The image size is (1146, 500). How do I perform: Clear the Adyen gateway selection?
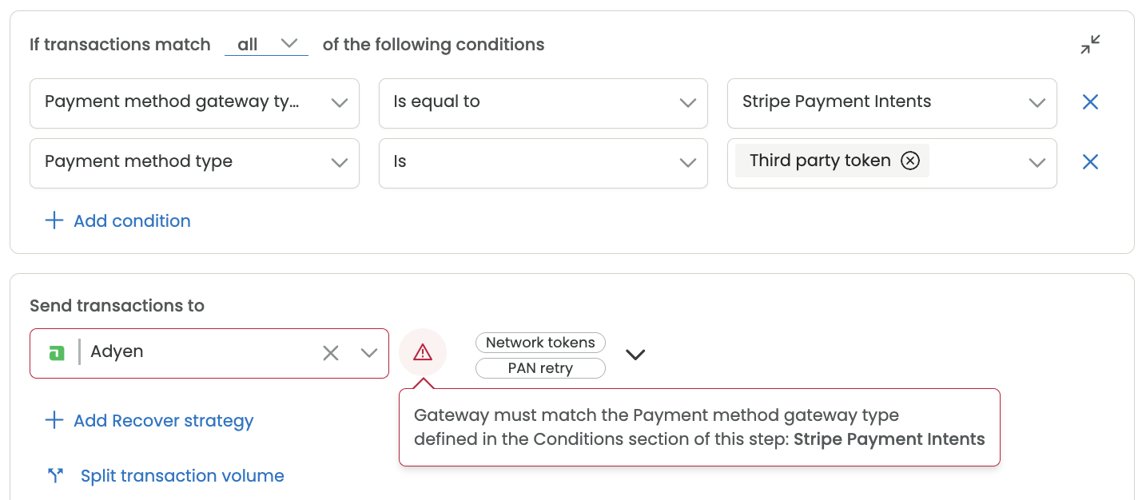(x=331, y=353)
